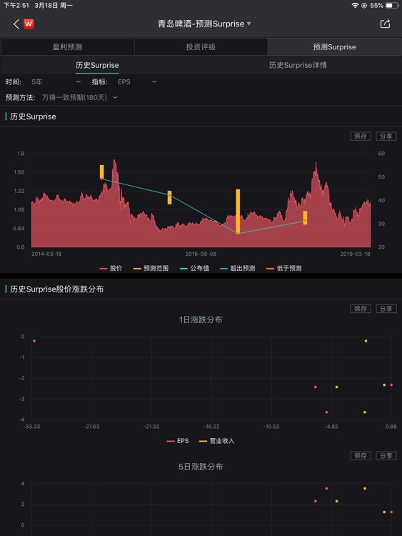Switch to the 投资评级 tab
The height and width of the screenshot is (536, 402).
click(201, 47)
